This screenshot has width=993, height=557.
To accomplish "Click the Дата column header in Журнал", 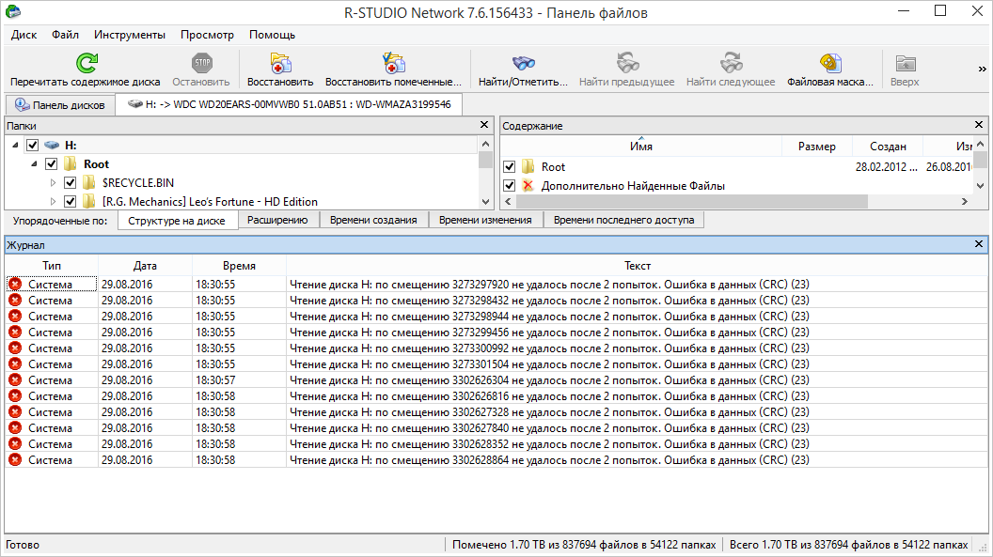I will [x=145, y=266].
